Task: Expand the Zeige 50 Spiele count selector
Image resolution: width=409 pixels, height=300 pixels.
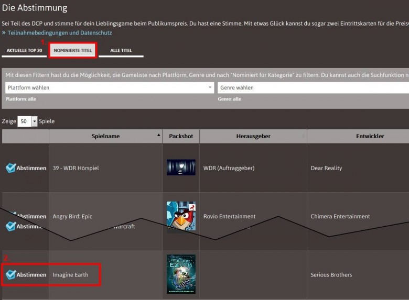Action: tap(27, 121)
